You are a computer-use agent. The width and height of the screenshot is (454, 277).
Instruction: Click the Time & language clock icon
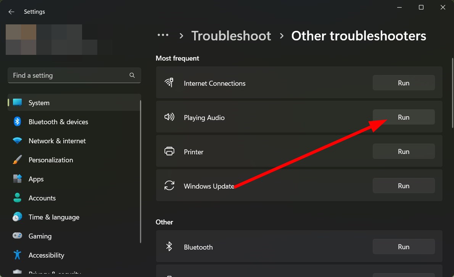[17, 217]
